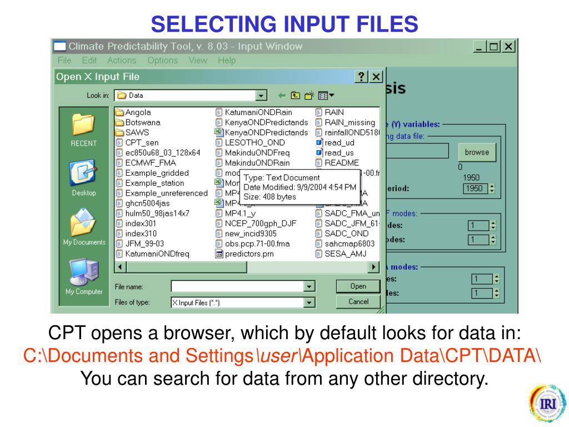The width and height of the screenshot is (569, 427).
Task: Click the second F modes stepper arrows
Action: pos(492,240)
